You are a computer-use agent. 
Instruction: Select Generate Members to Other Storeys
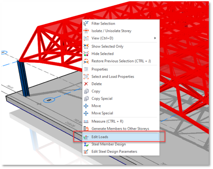120,129
